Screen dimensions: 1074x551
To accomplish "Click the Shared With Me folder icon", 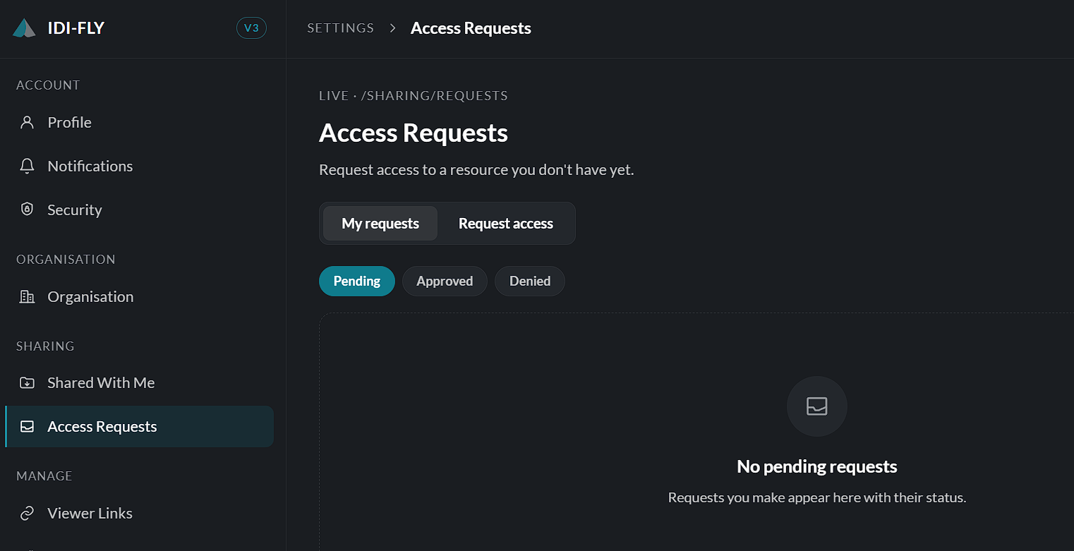I will point(27,382).
